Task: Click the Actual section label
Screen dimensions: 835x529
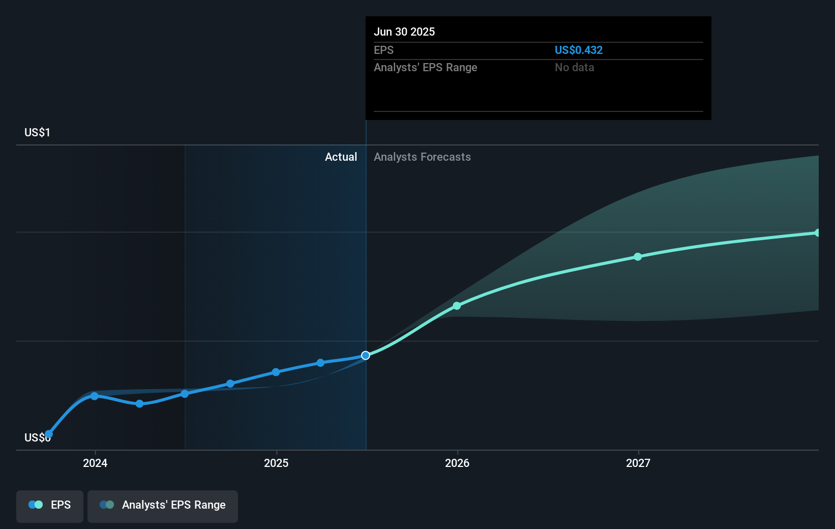Action: click(341, 157)
